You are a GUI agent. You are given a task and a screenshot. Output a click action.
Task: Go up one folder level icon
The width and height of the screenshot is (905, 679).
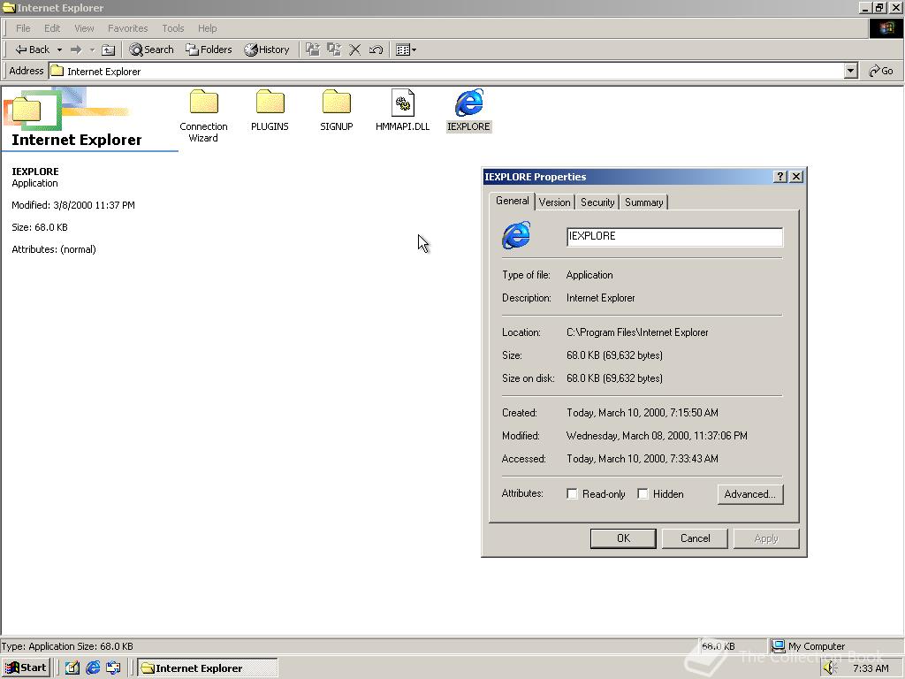109,50
